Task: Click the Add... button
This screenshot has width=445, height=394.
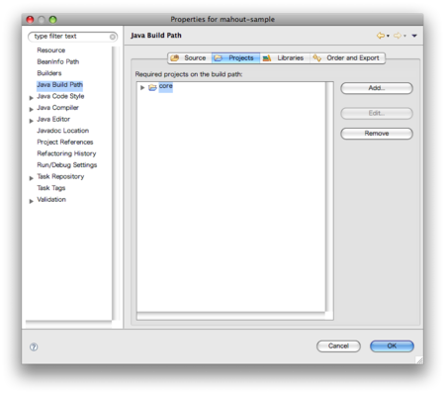Action: pos(377,88)
